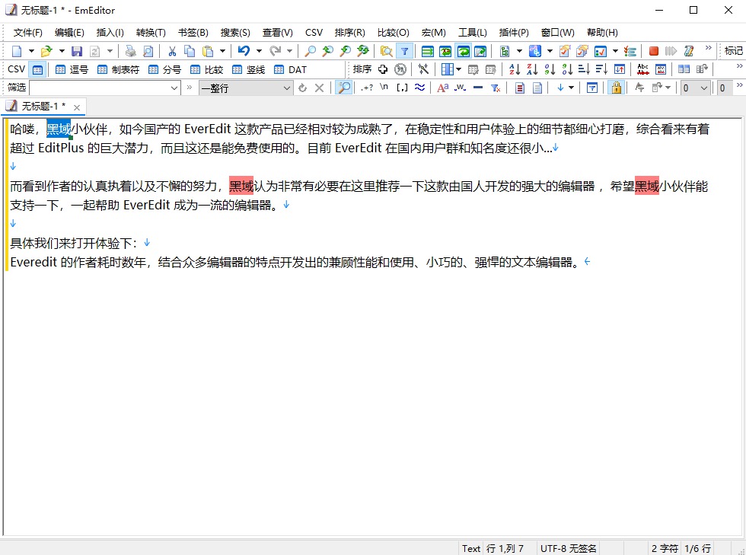The width and height of the screenshot is (746, 555).
Task: Sort numbers smallest to largest
Action: [x=550, y=69]
